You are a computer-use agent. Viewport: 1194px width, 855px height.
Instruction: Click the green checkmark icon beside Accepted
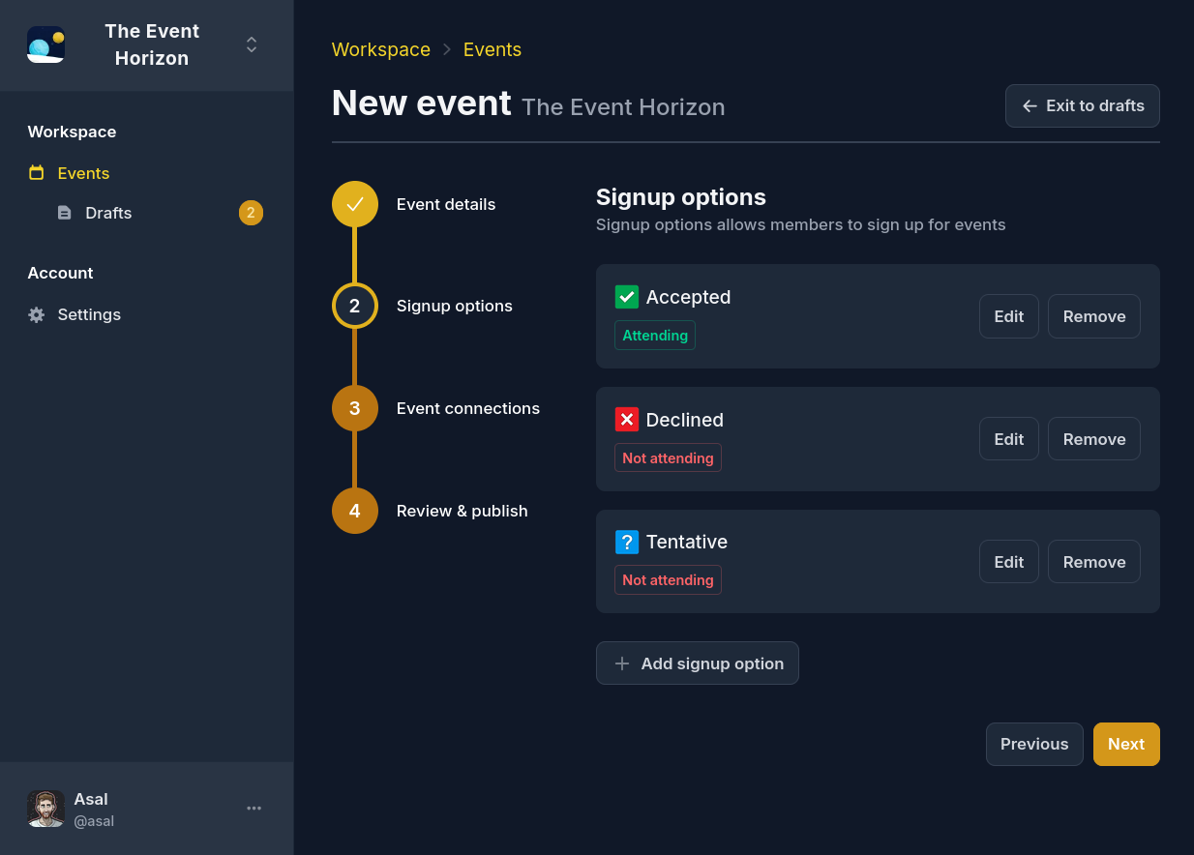click(627, 297)
